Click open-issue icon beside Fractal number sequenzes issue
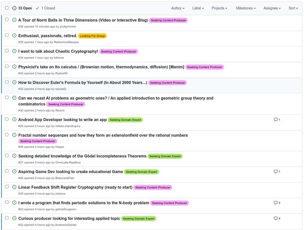The image size is (304, 230). 14,135
